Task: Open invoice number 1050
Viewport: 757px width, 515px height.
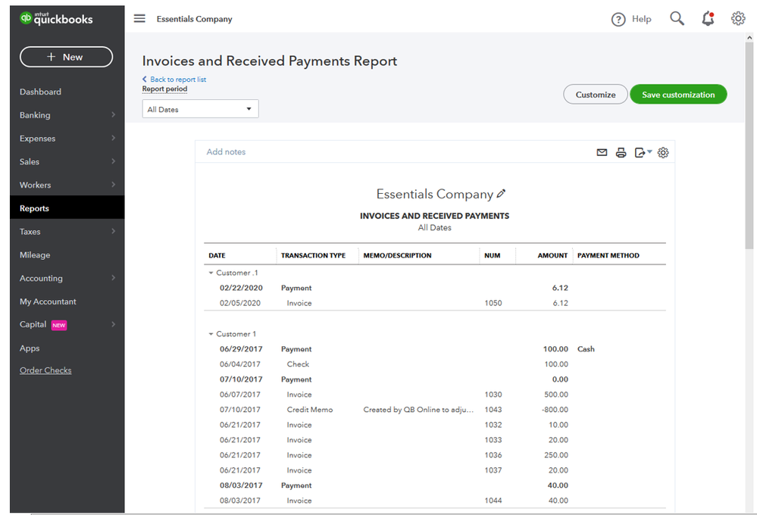Action: (493, 303)
